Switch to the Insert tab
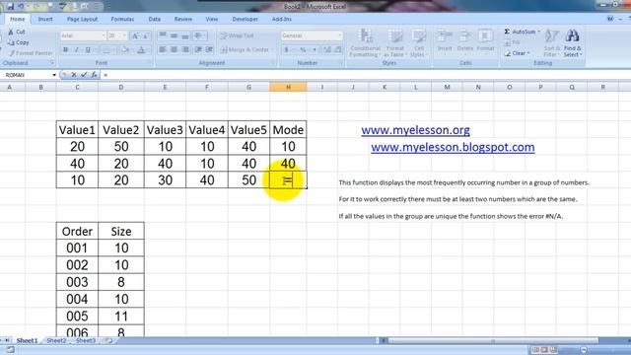The image size is (631, 355). [x=45, y=19]
